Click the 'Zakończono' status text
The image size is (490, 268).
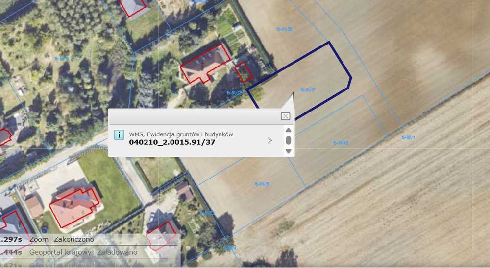[x=74, y=239]
